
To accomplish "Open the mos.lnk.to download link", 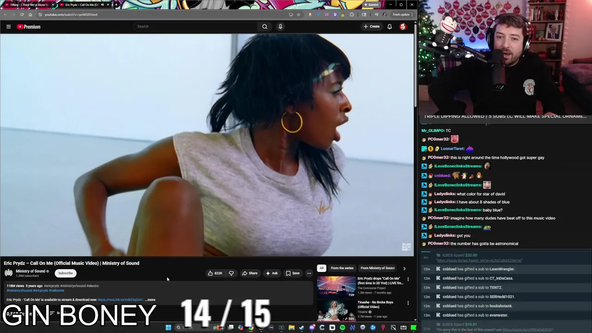I will tap(120, 300).
